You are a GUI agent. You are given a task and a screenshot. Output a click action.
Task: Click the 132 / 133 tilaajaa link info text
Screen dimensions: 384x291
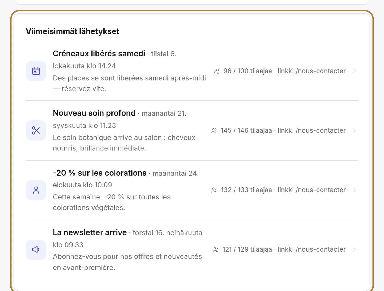(x=283, y=190)
